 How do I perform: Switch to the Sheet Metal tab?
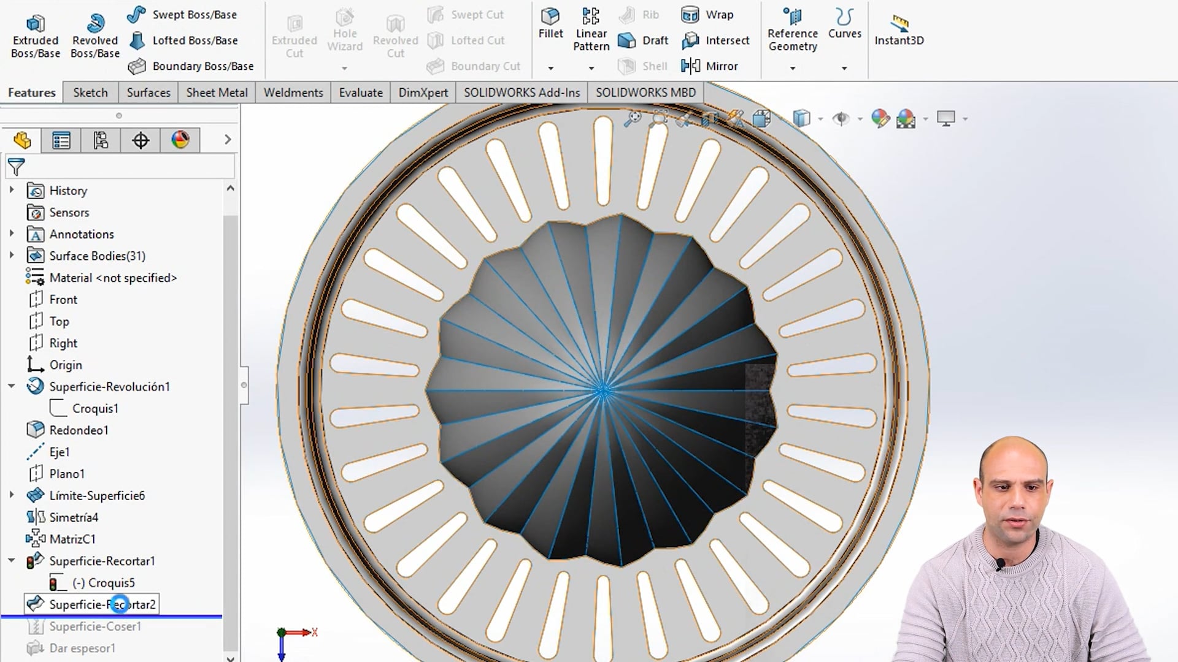pos(217,93)
